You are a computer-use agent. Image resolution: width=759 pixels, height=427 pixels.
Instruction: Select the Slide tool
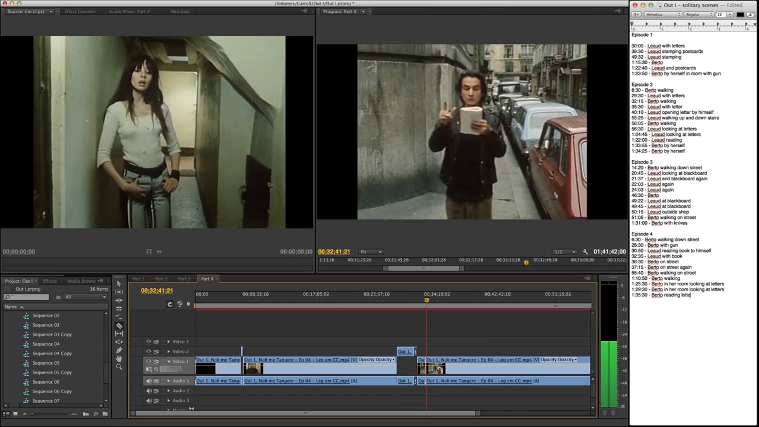[x=119, y=342]
